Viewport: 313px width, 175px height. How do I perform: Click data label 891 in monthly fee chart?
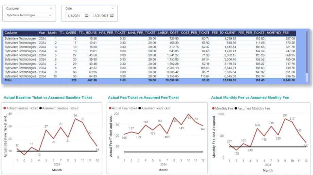pos(285,115)
